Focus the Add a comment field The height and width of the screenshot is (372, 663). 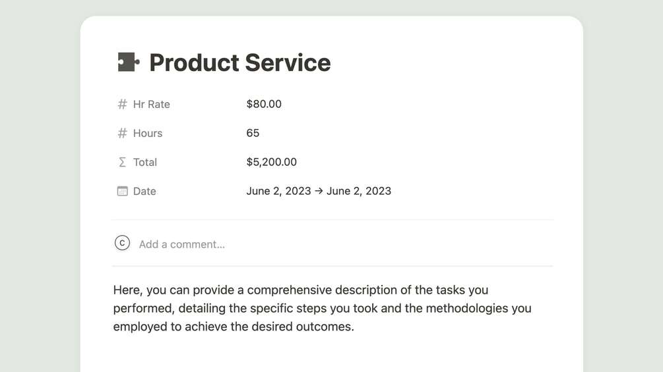pyautogui.click(x=181, y=244)
